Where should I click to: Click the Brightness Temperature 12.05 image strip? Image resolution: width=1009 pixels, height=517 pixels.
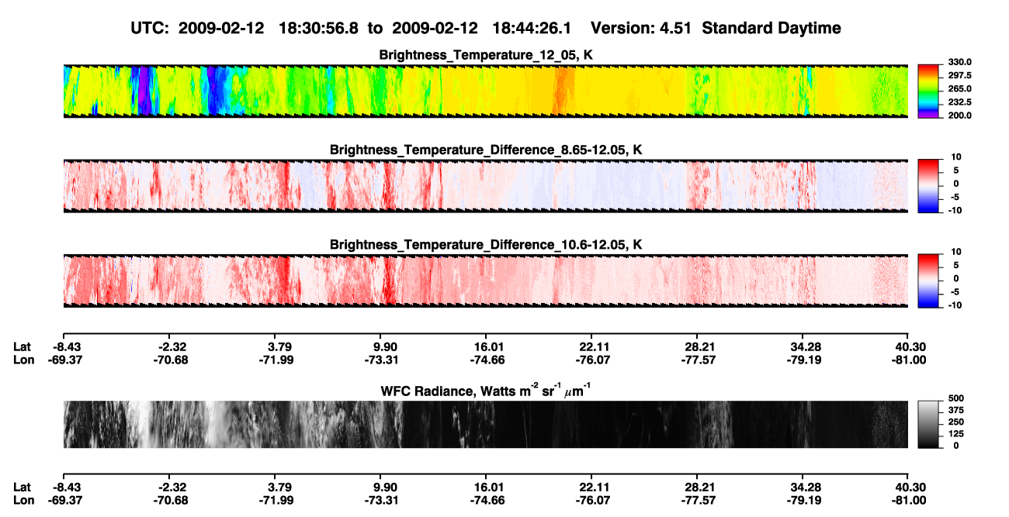(486, 91)
